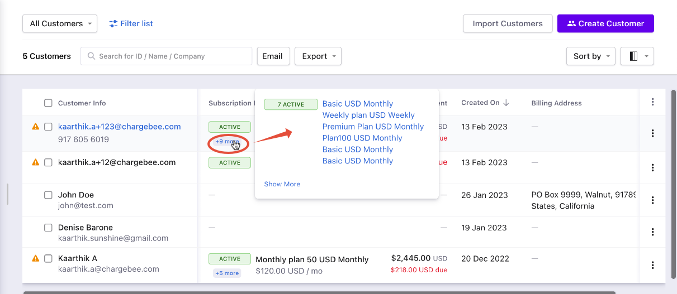This screenshot has height=294, width=677.
Task: Check the Denise Barone row checkbox
Action: click(48, 228)
